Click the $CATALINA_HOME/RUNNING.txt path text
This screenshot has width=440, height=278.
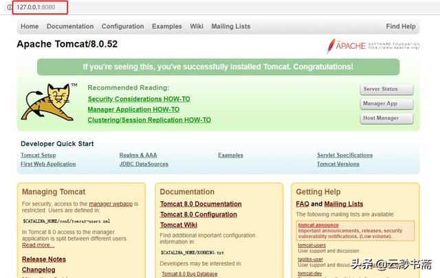coord(192,253)
